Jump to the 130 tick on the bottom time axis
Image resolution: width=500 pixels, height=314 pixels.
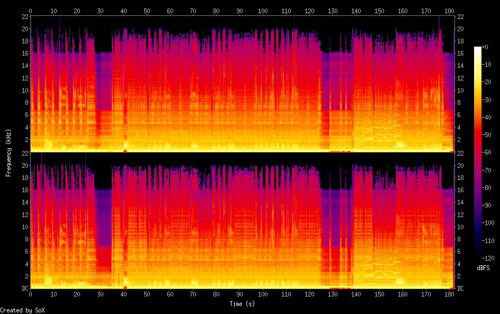333,294
